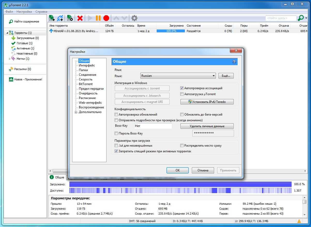Image resolution: width=311 pixels, height=227 pixels.
Task: Select Соединение in settings tree
Action: [x=87, y=75]
